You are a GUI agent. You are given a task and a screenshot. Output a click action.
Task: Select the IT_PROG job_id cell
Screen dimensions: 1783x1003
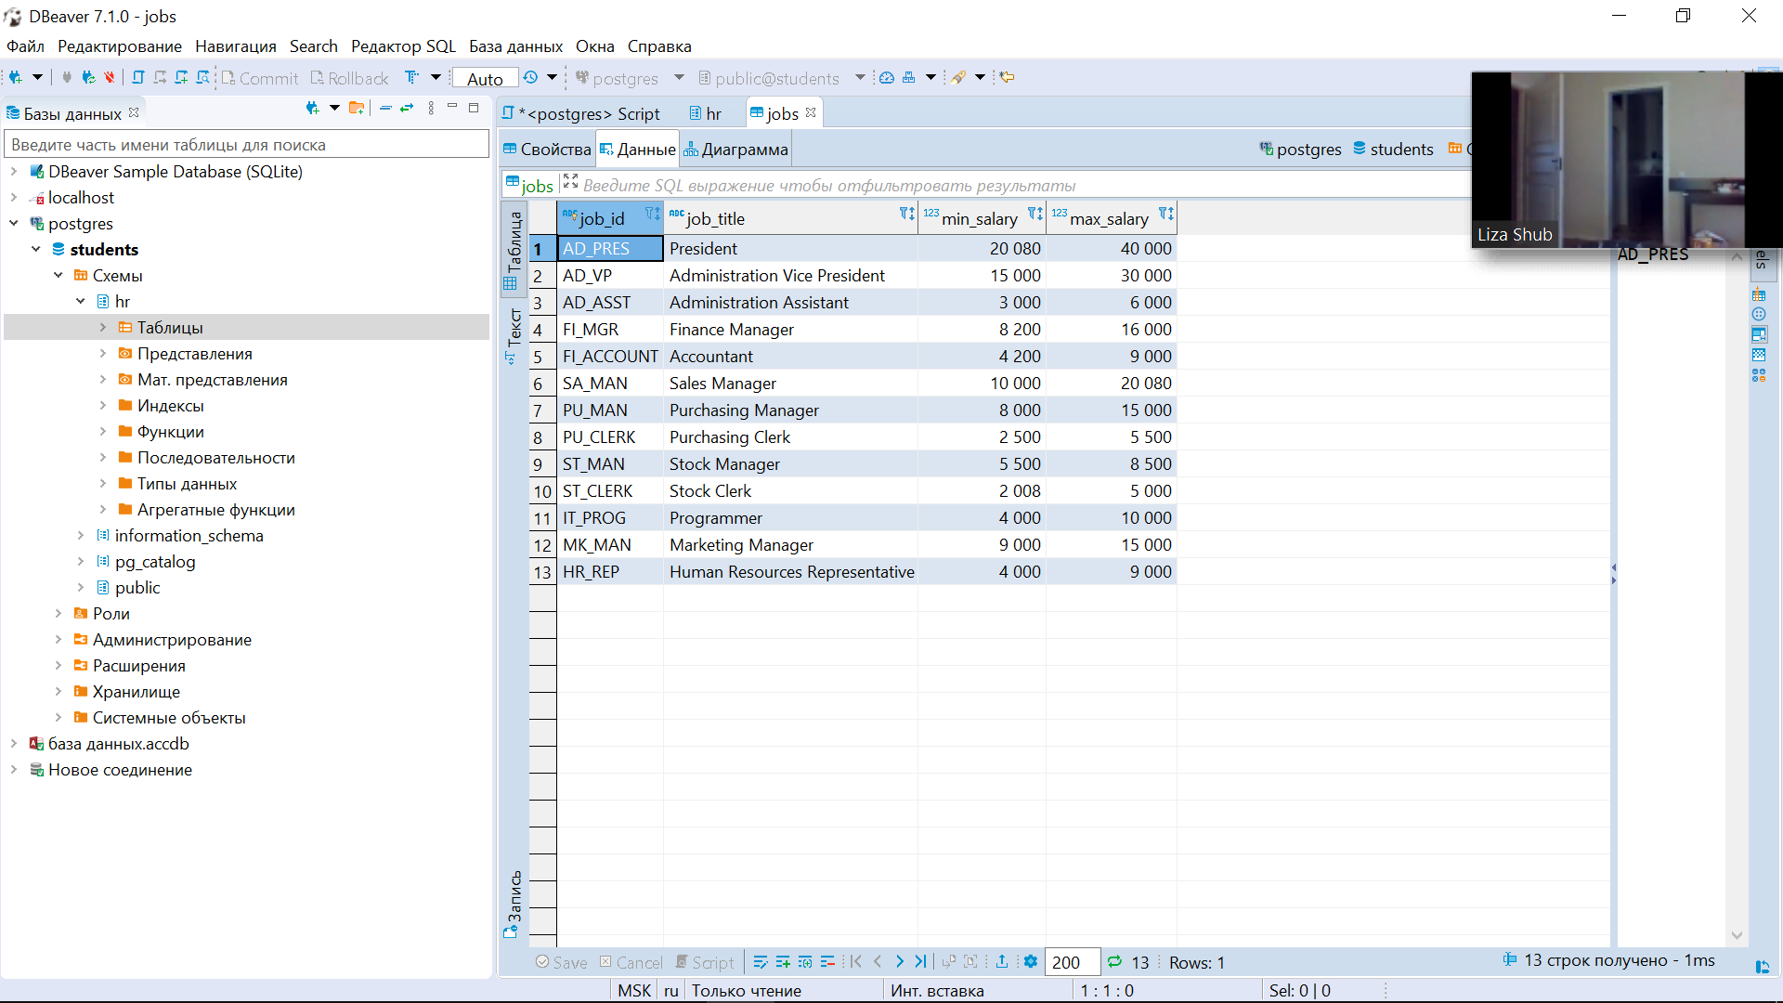coord(610,517)
